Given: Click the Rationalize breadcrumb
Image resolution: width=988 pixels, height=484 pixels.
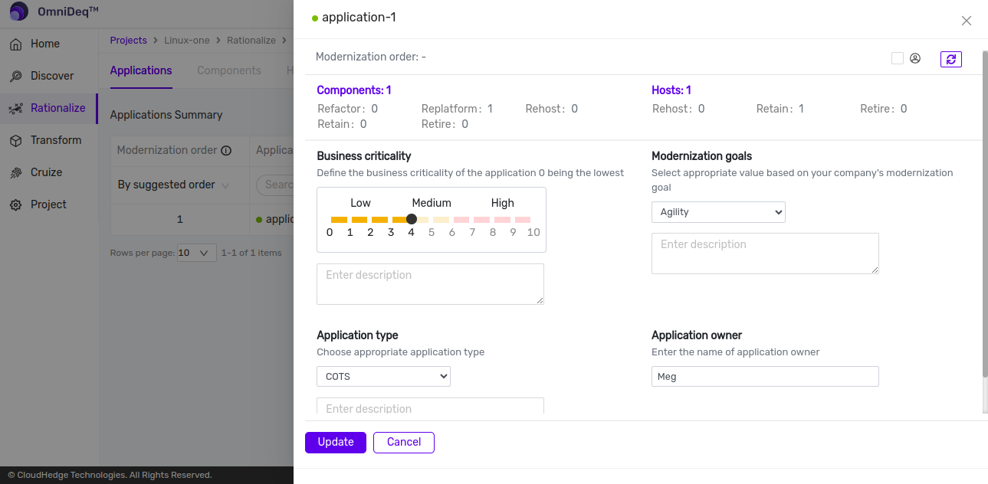Looking at the screenshot, I should coord(251,41).
